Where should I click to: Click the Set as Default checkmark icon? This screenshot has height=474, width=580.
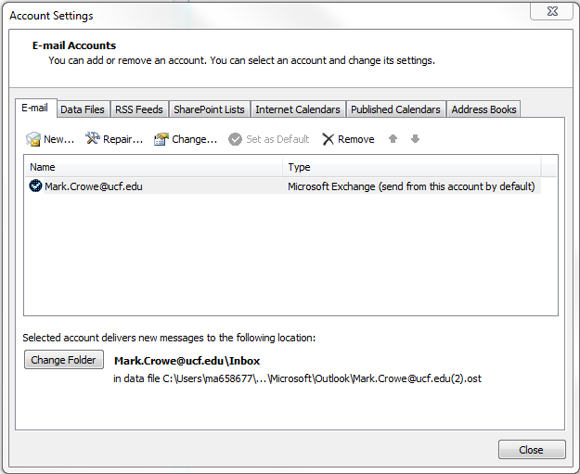(x=235, y=139)
